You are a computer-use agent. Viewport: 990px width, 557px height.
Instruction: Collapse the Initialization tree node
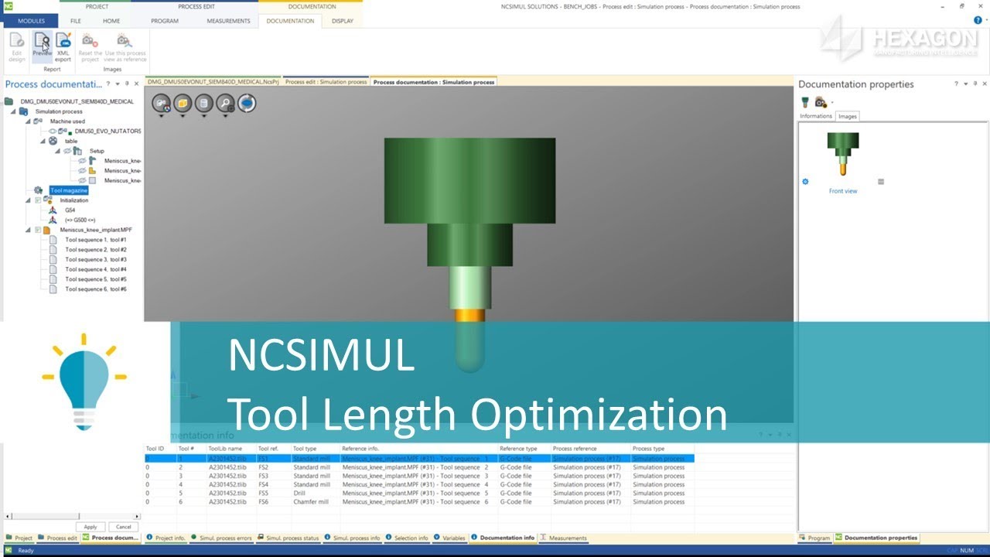(x=29, y=200)
